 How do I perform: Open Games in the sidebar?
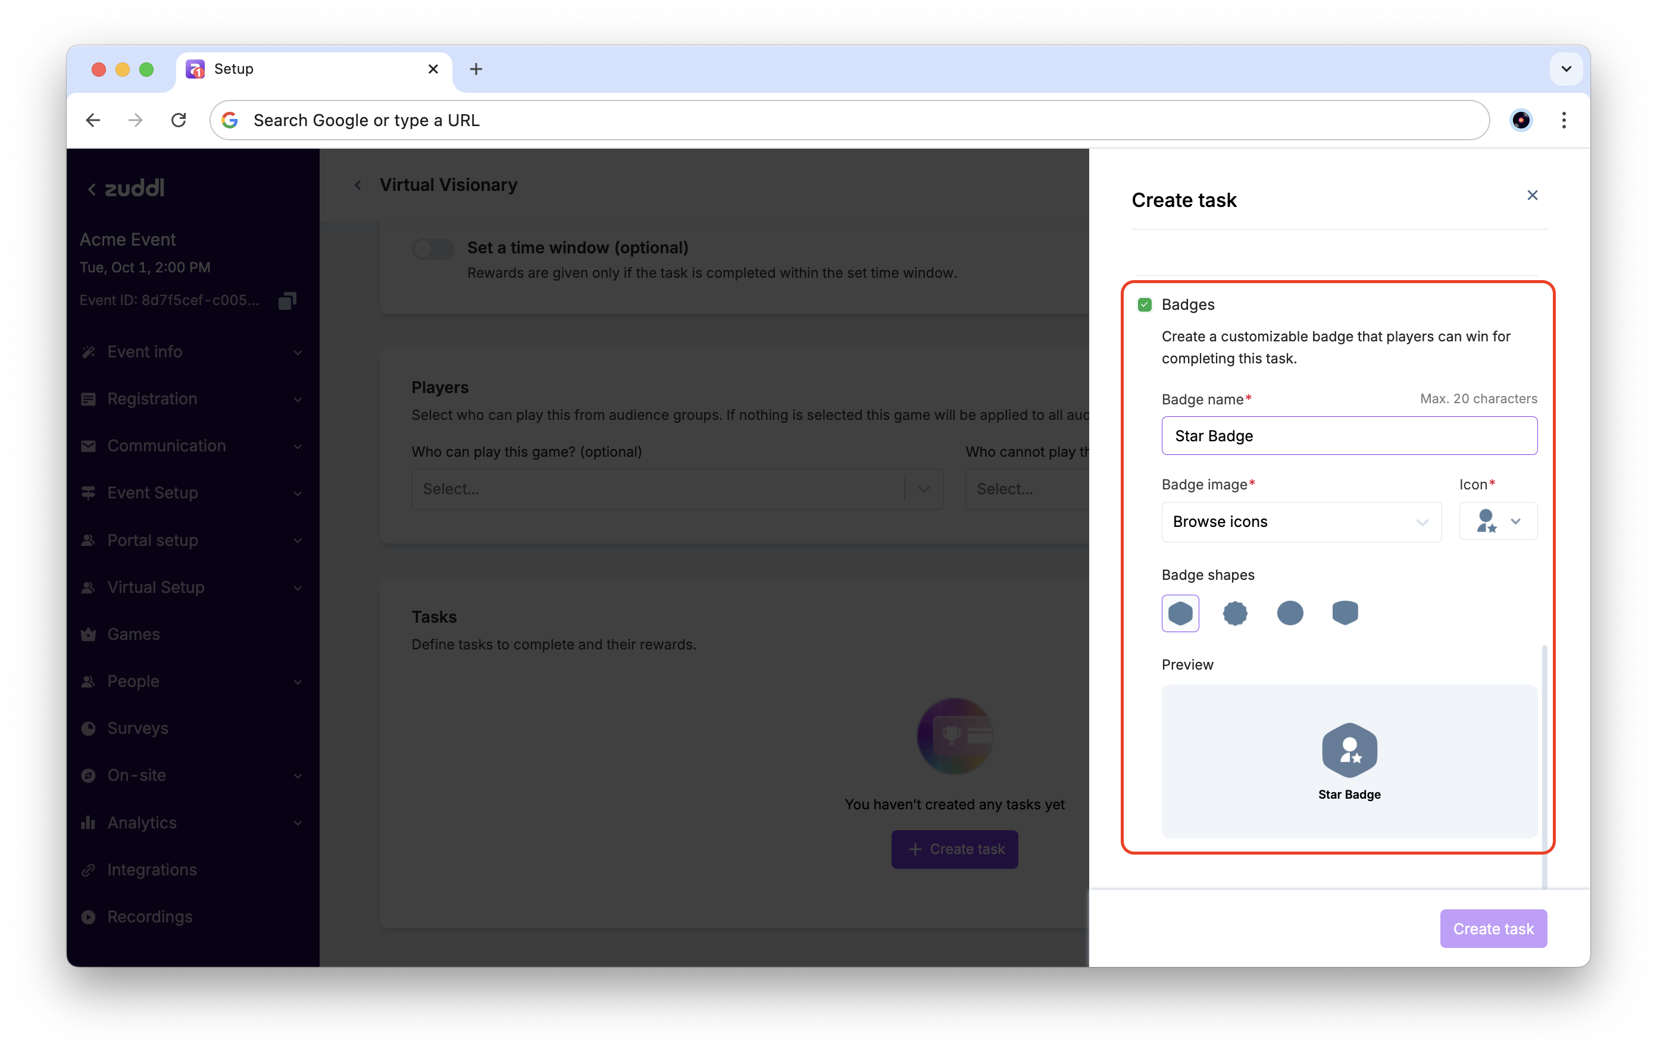133,634
